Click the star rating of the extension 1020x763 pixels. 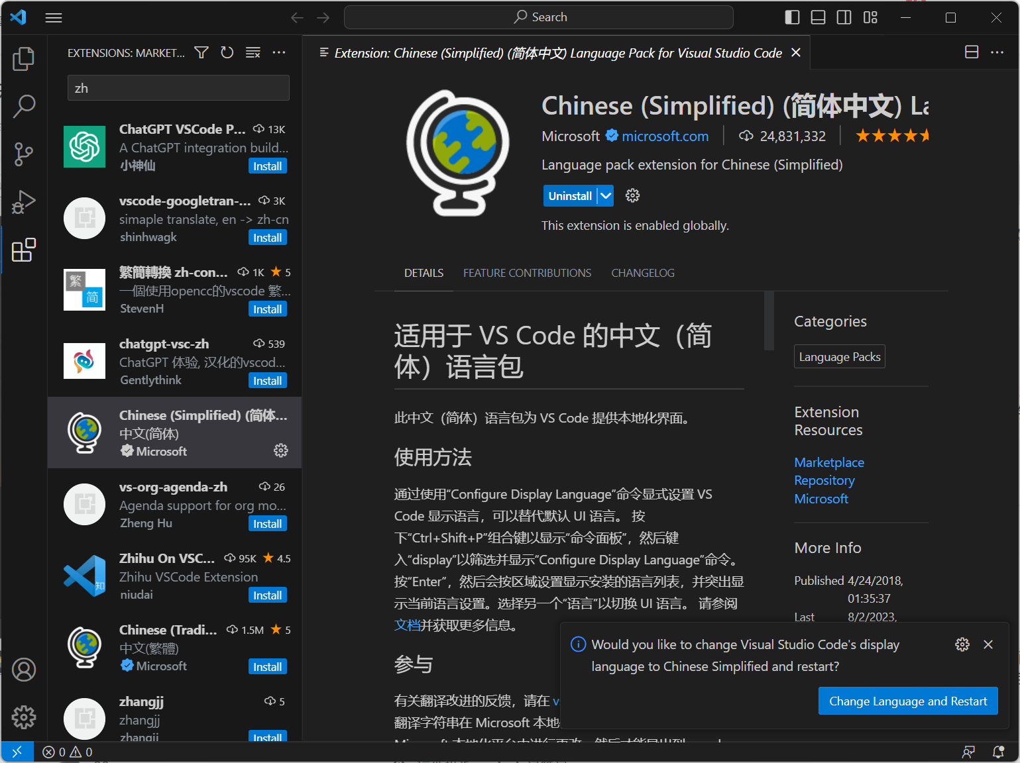[892, 136]
